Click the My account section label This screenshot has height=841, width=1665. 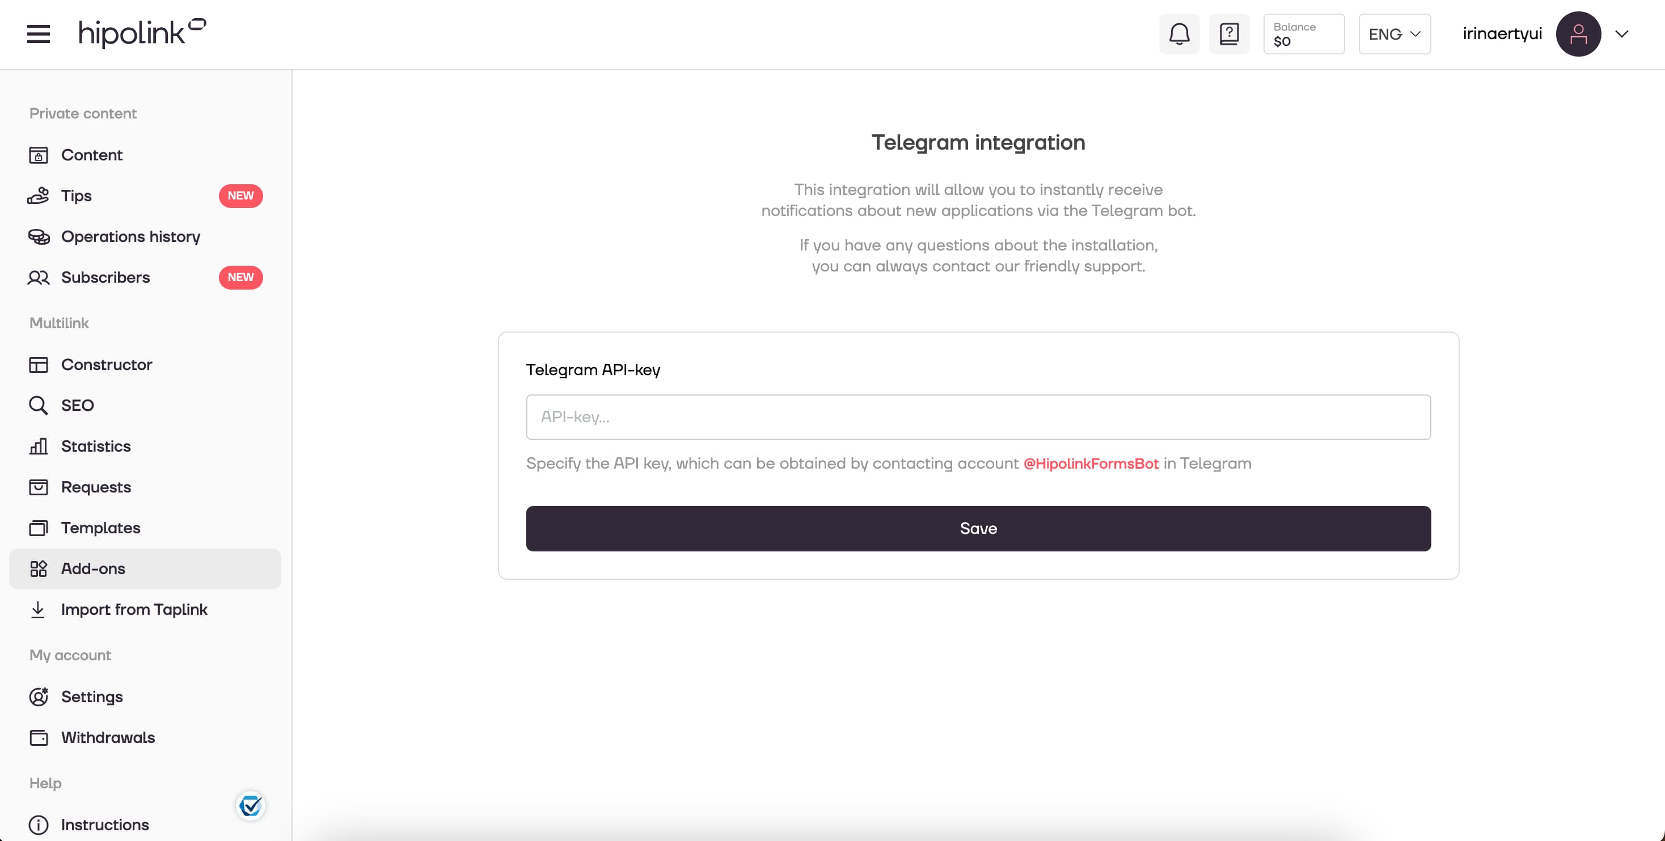click(70, 655)
